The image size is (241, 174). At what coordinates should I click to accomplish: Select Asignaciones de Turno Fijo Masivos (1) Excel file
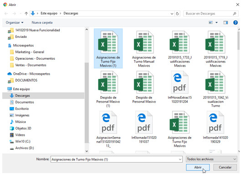coord(108,48)
